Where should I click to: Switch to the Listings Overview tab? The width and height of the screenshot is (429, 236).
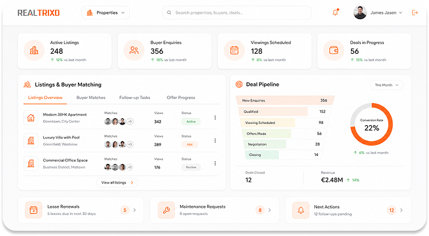pyautogui.click(x=45, y=98)
